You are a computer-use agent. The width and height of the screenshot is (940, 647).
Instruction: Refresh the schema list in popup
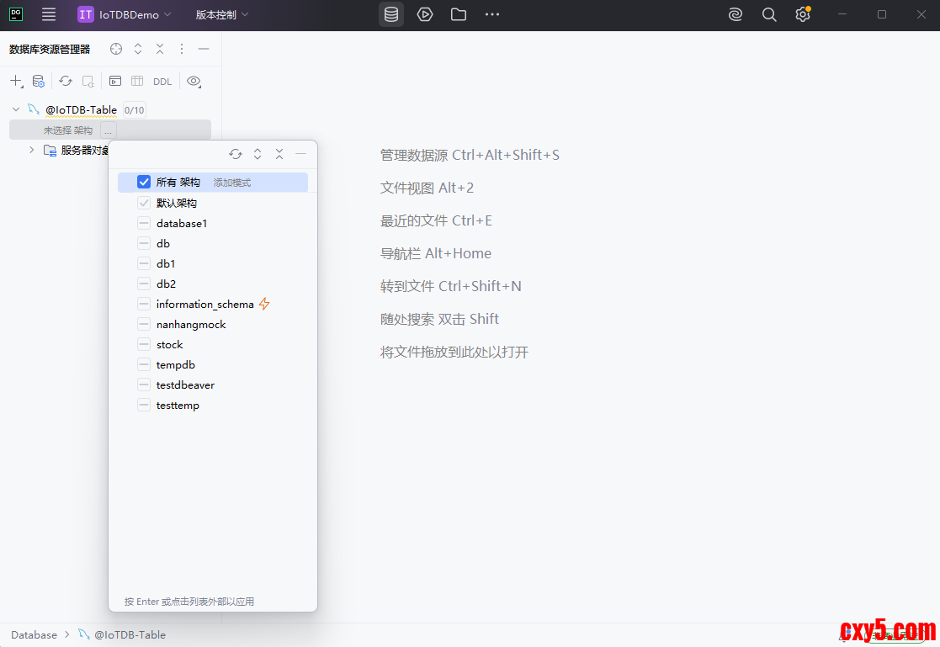pos(236,154)
